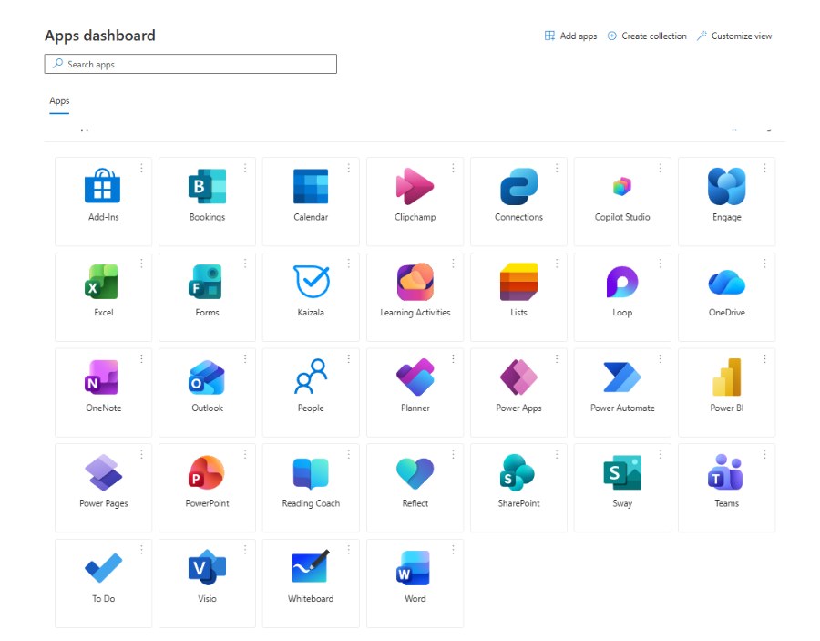This screenshot has width=820, height=641.
Task: Open the Clipchamp app icon
Action: pos(415,186)
